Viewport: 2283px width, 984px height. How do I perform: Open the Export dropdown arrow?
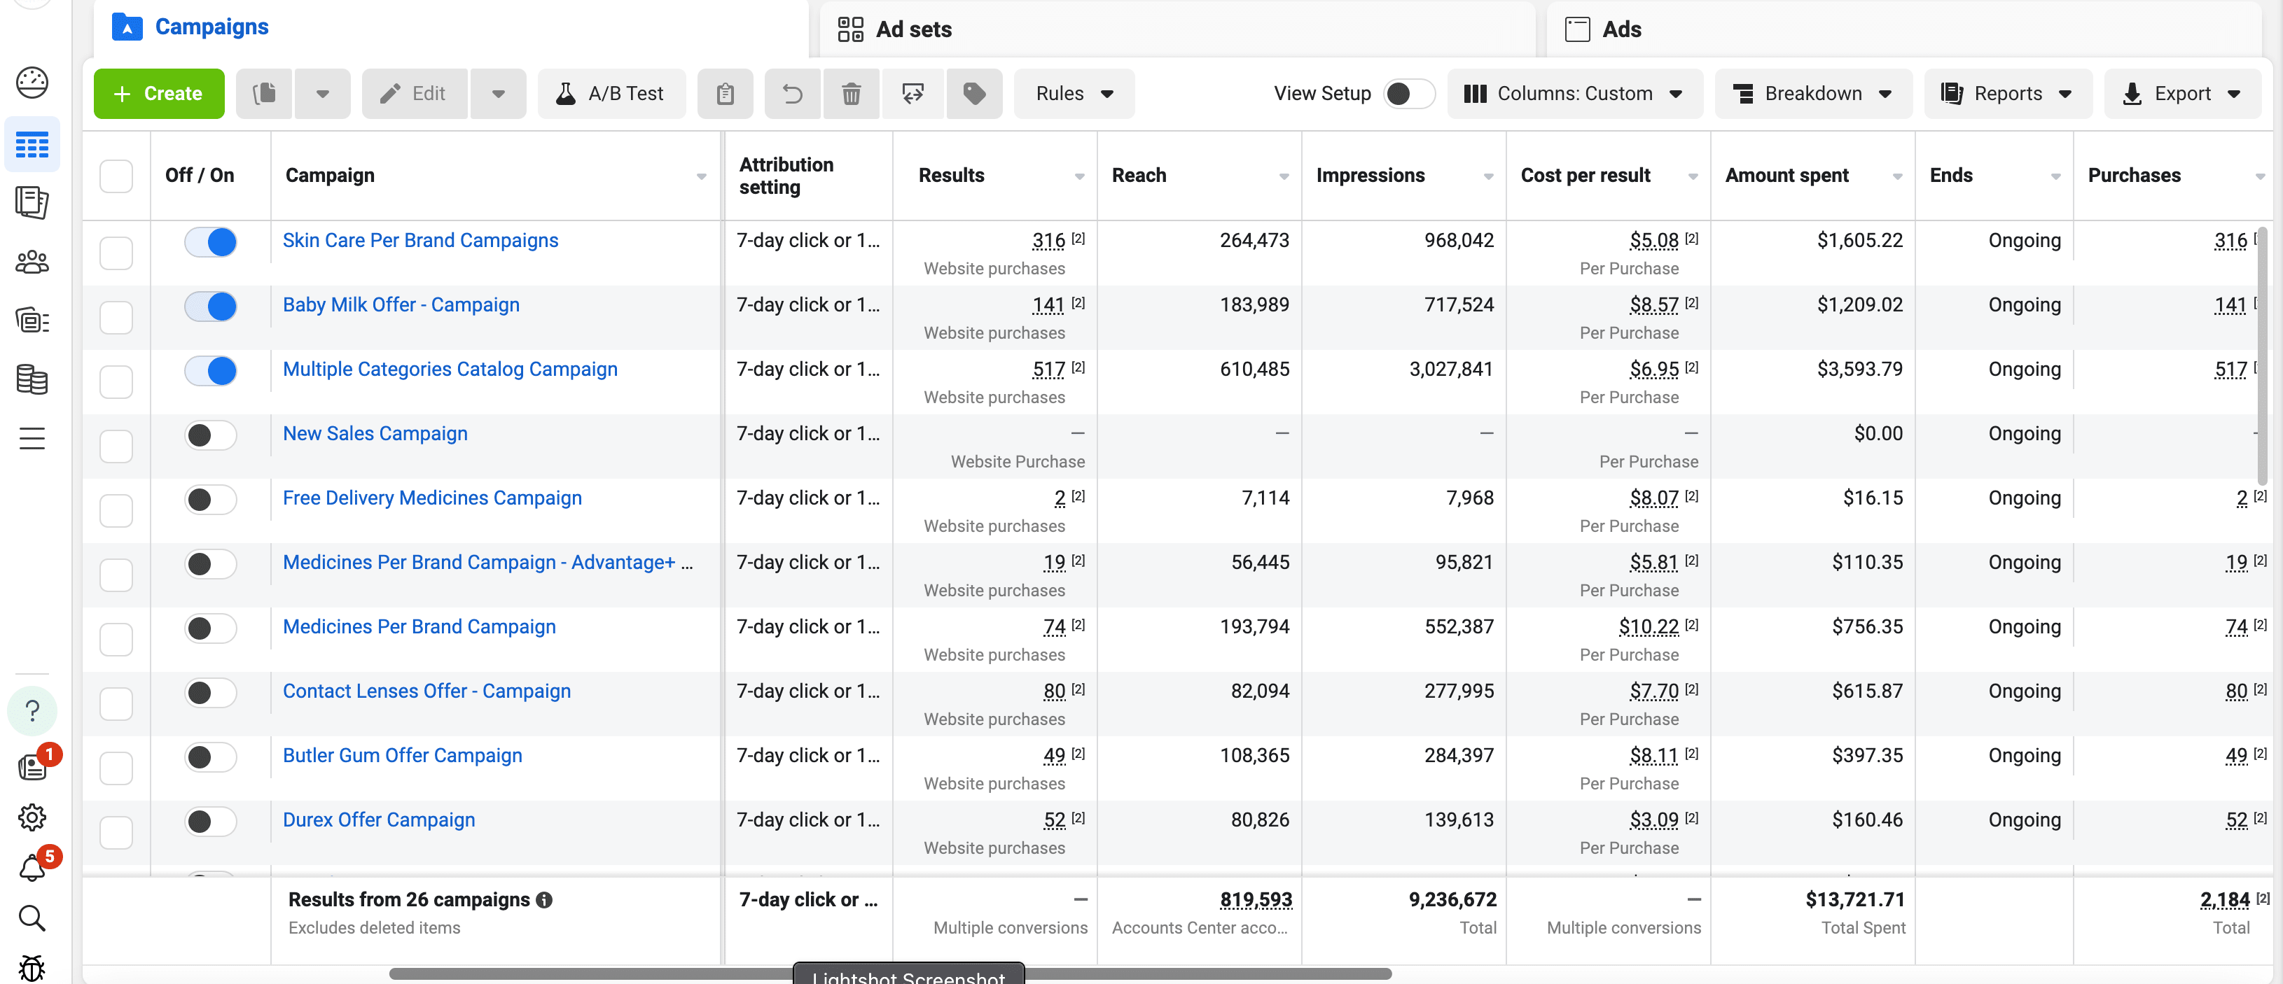tap(2234, 93)
